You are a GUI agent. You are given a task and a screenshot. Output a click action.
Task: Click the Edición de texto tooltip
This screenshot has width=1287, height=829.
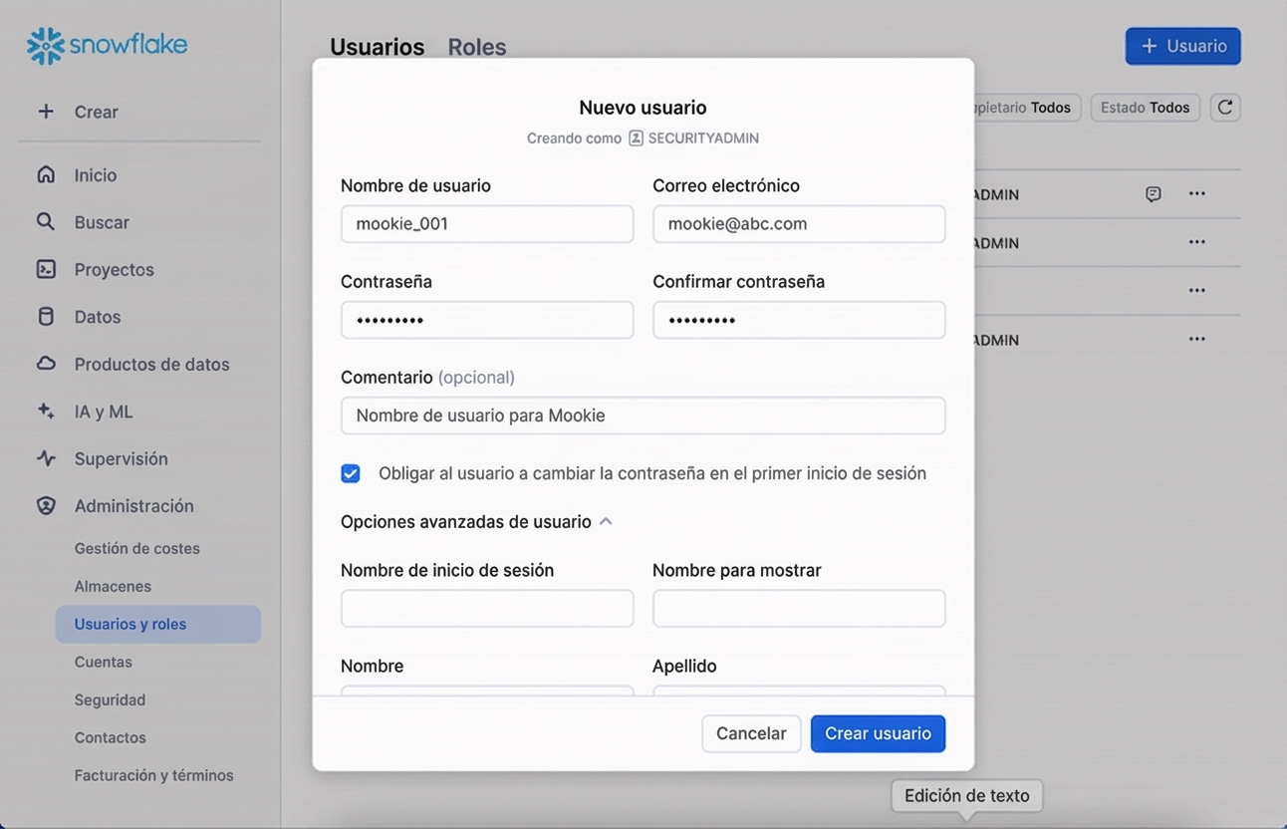pos(967,795)
